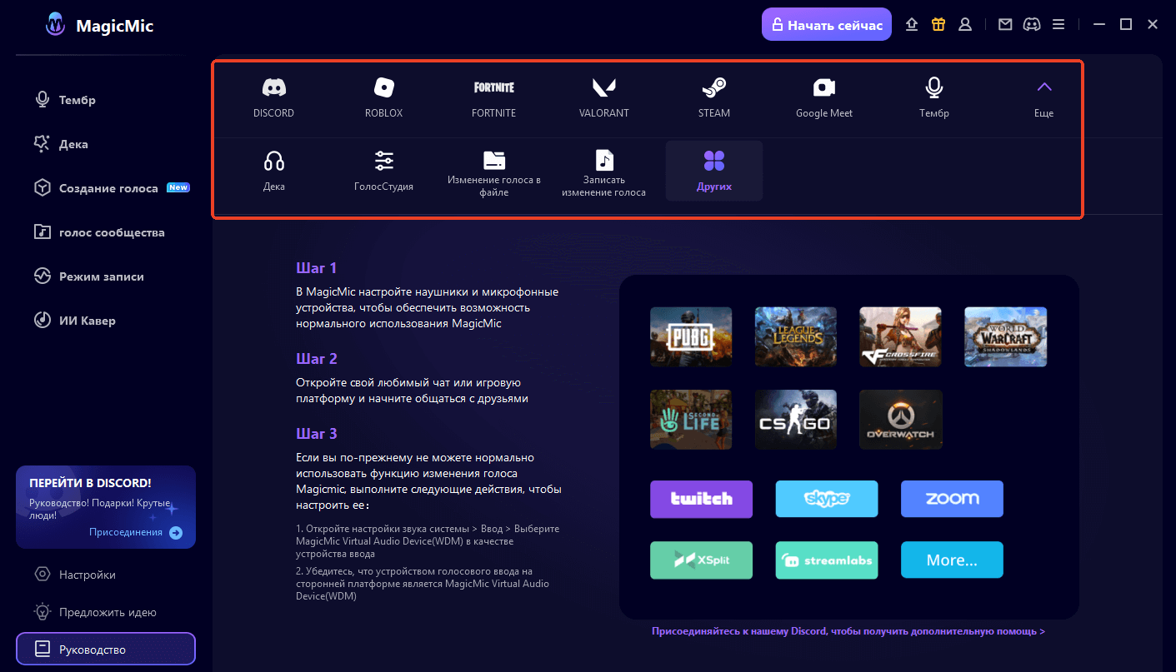
Task: Click the Шаг 1 heading
Action: 317,268
